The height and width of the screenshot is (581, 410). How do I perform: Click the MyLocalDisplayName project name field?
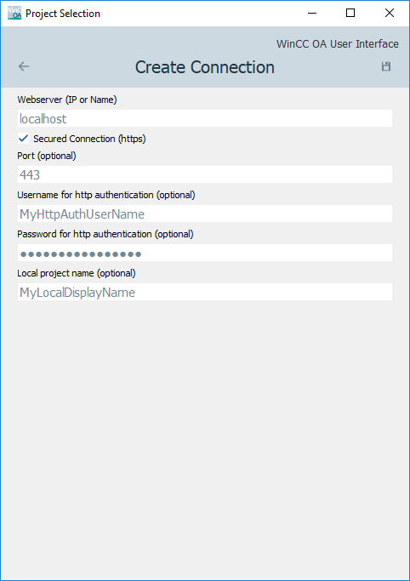click(205, 292)
